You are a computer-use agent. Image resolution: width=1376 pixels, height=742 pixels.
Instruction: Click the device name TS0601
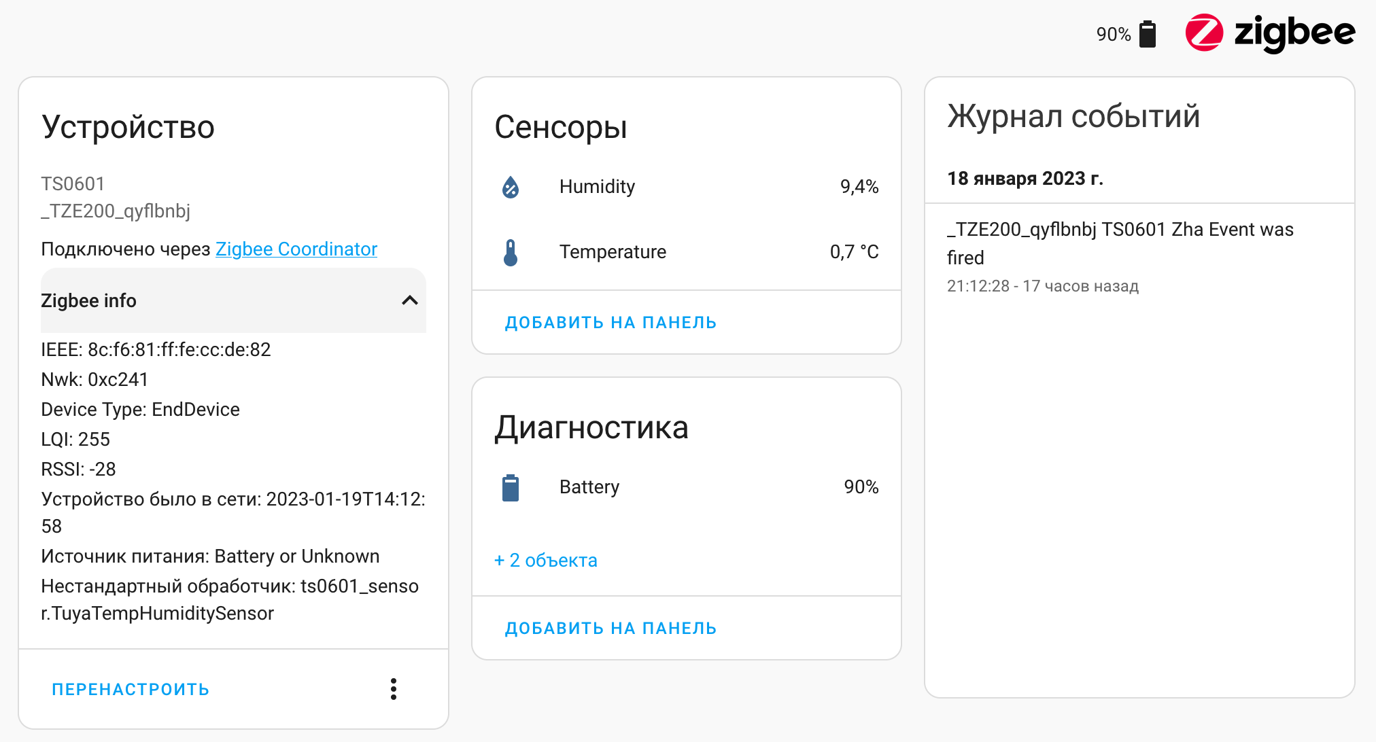click(x=72, y=183)
